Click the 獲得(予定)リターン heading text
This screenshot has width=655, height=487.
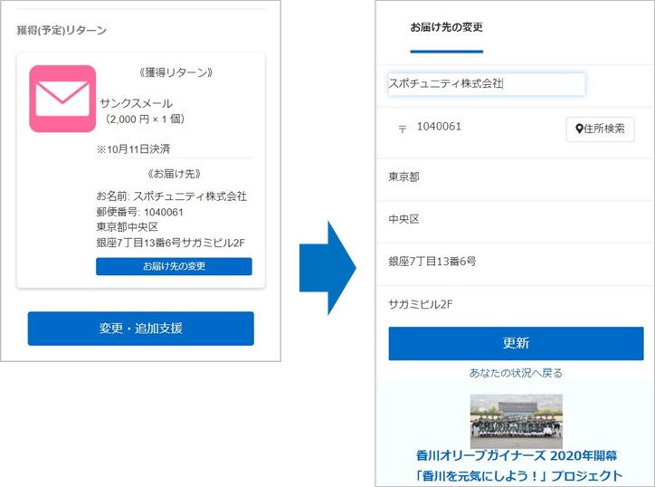(62, 31)
